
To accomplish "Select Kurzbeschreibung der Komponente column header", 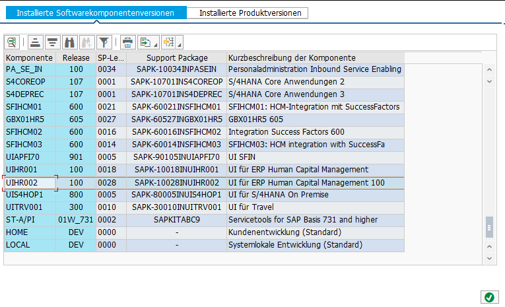I will [316, 58].
